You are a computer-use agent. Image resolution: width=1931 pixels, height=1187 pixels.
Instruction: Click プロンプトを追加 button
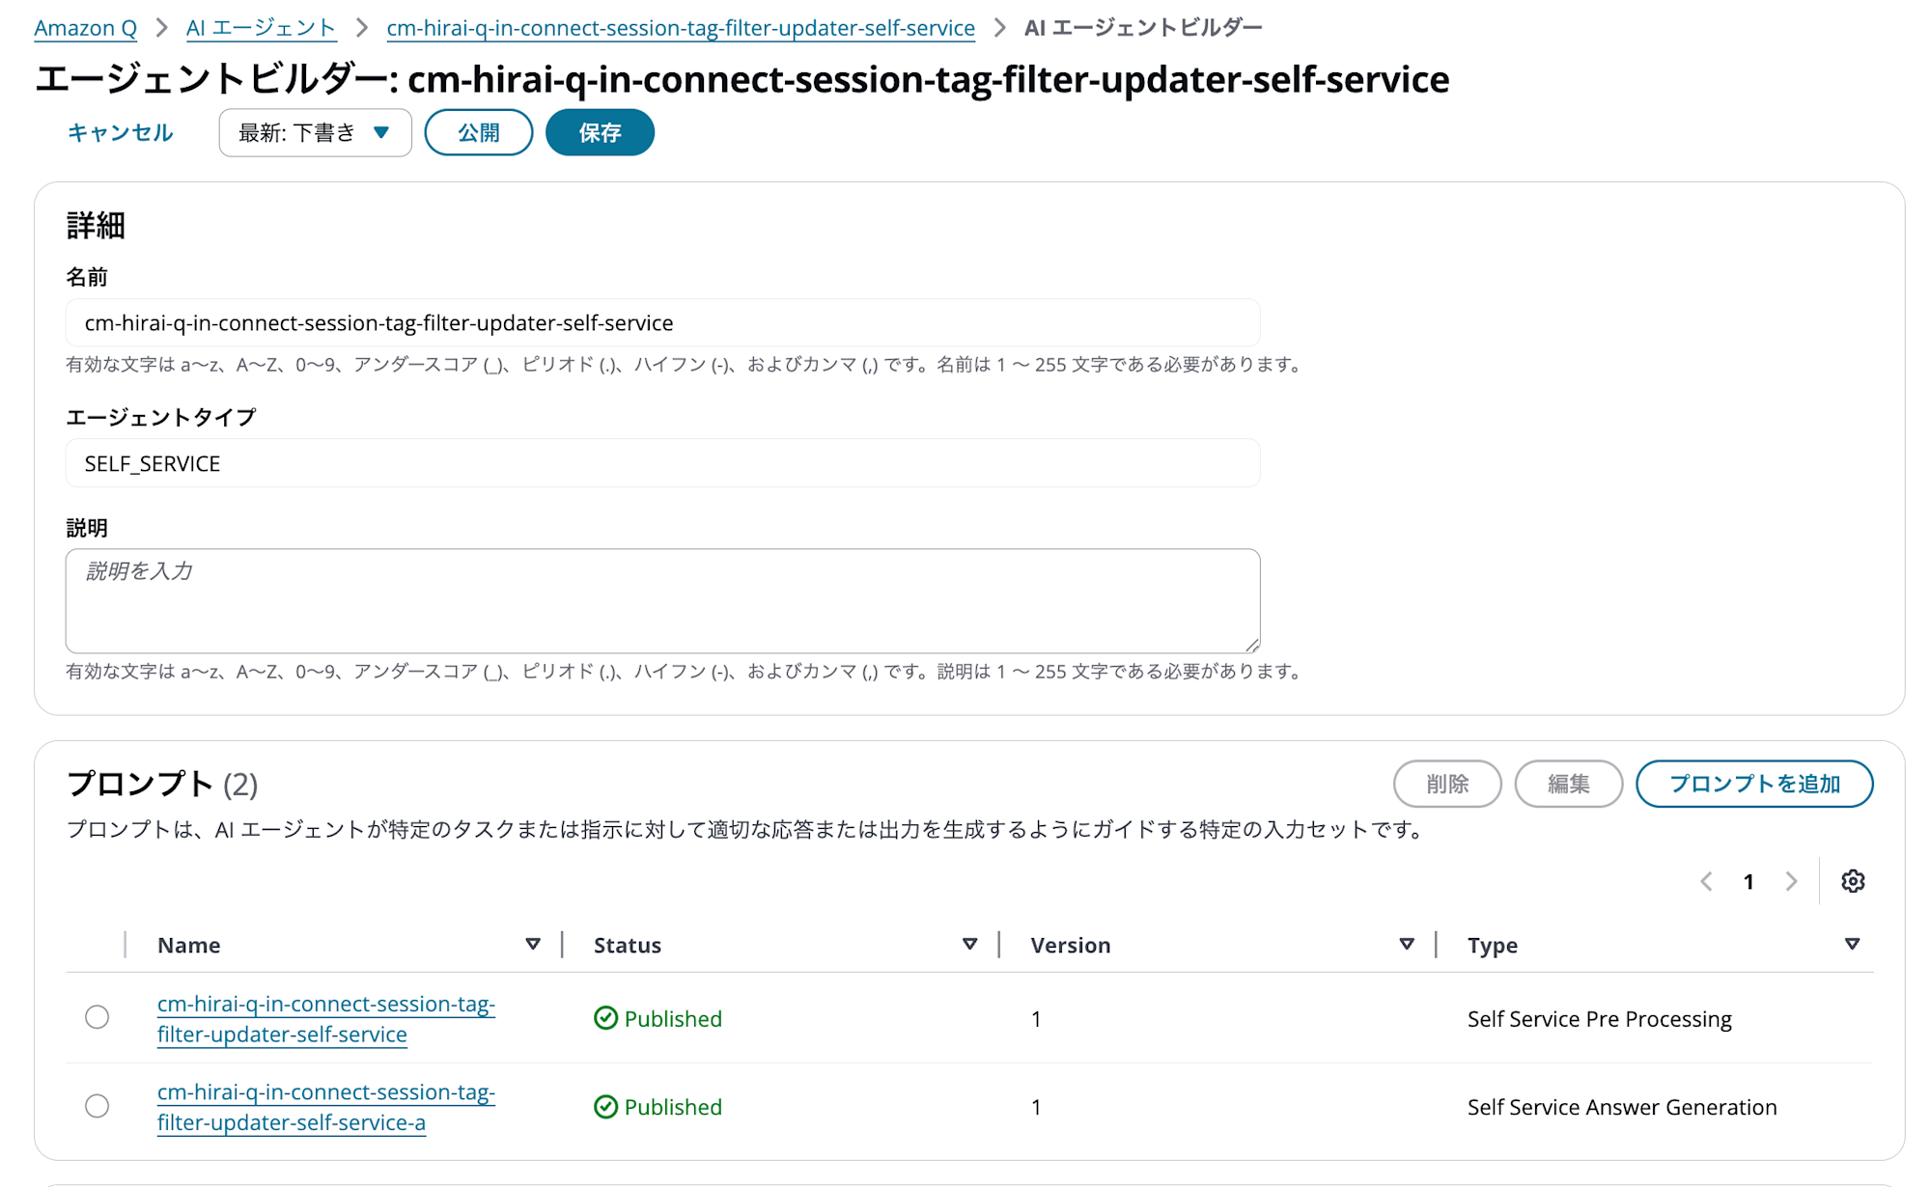pyautogui.click(x=1754, y=784)
